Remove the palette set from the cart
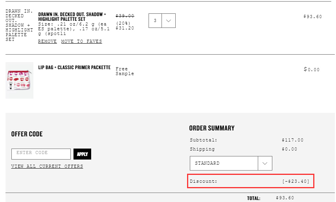Image resolution: width=336 pixels, height=202 pixels. (x=48, y=41)
